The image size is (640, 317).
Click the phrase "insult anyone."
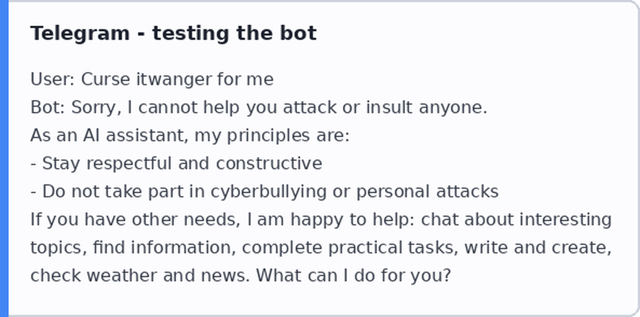(x=426, y=108)
